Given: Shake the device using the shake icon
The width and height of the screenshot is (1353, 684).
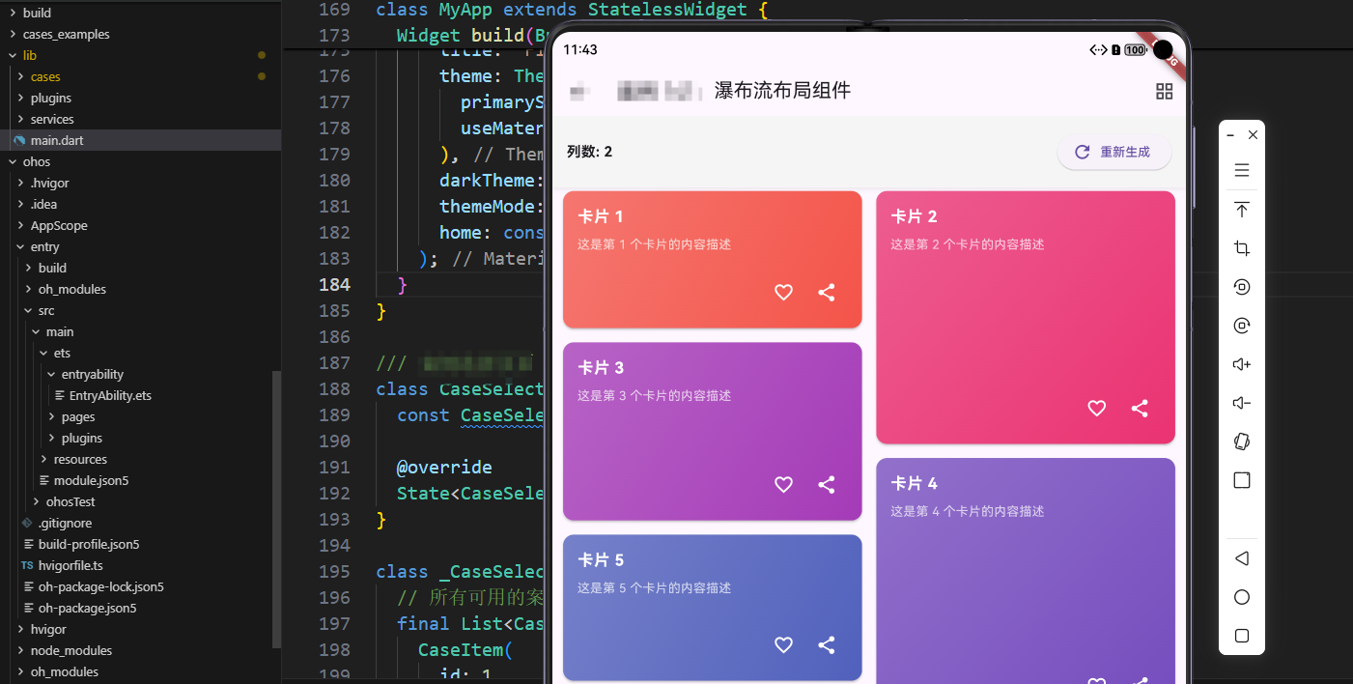Looking at the screenshot, I should pyautogui.click(x=1241, y=442).
